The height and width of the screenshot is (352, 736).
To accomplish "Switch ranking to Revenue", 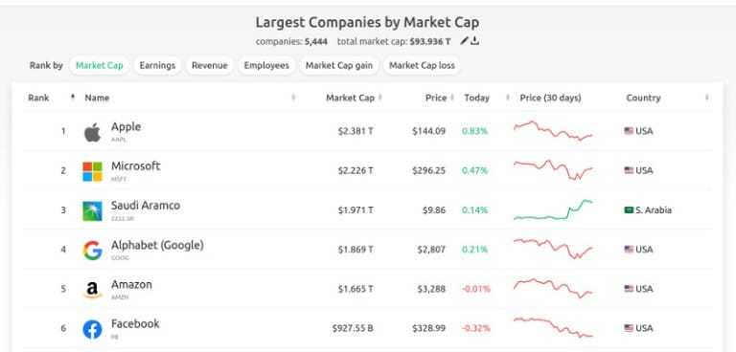I will (x=209, y=66).
